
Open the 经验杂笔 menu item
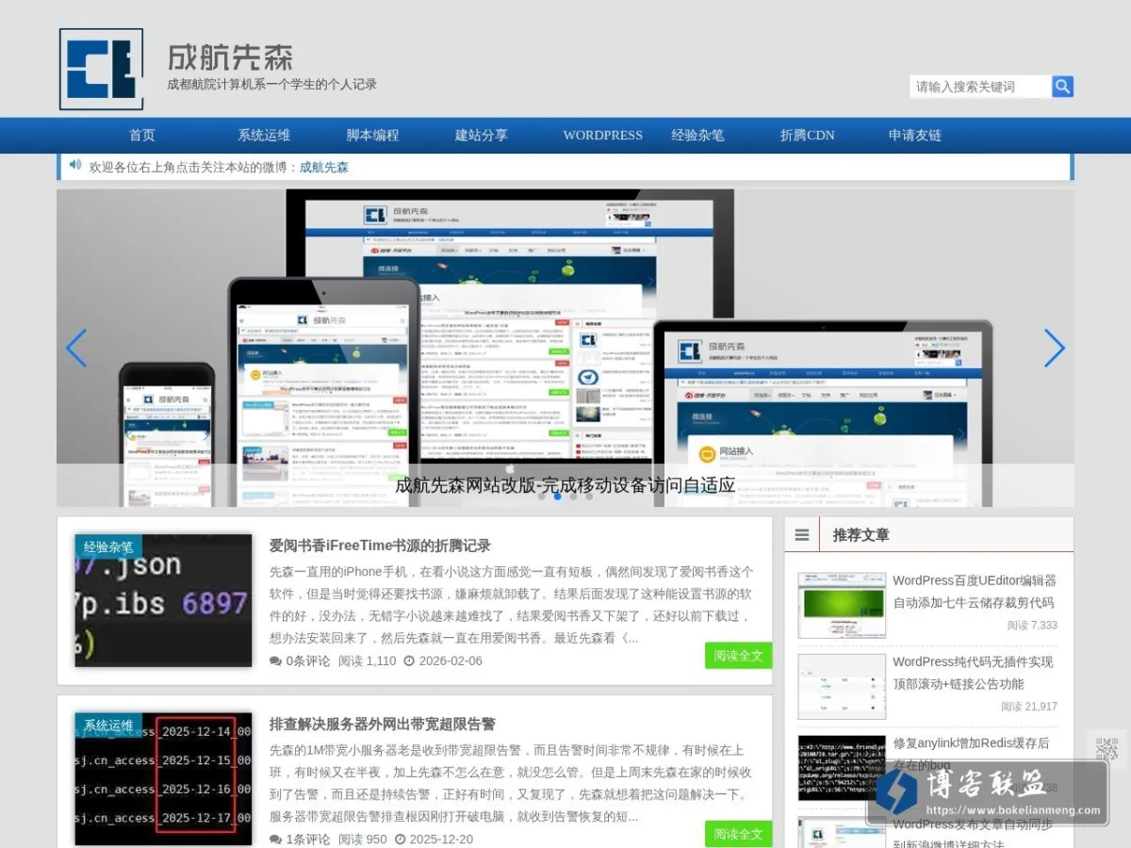pyautogui.click(x=697, y=135)
